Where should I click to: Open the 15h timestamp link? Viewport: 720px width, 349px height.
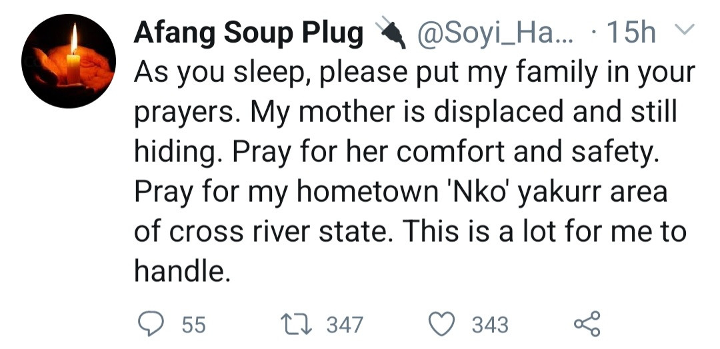click(x=629, y=33)
